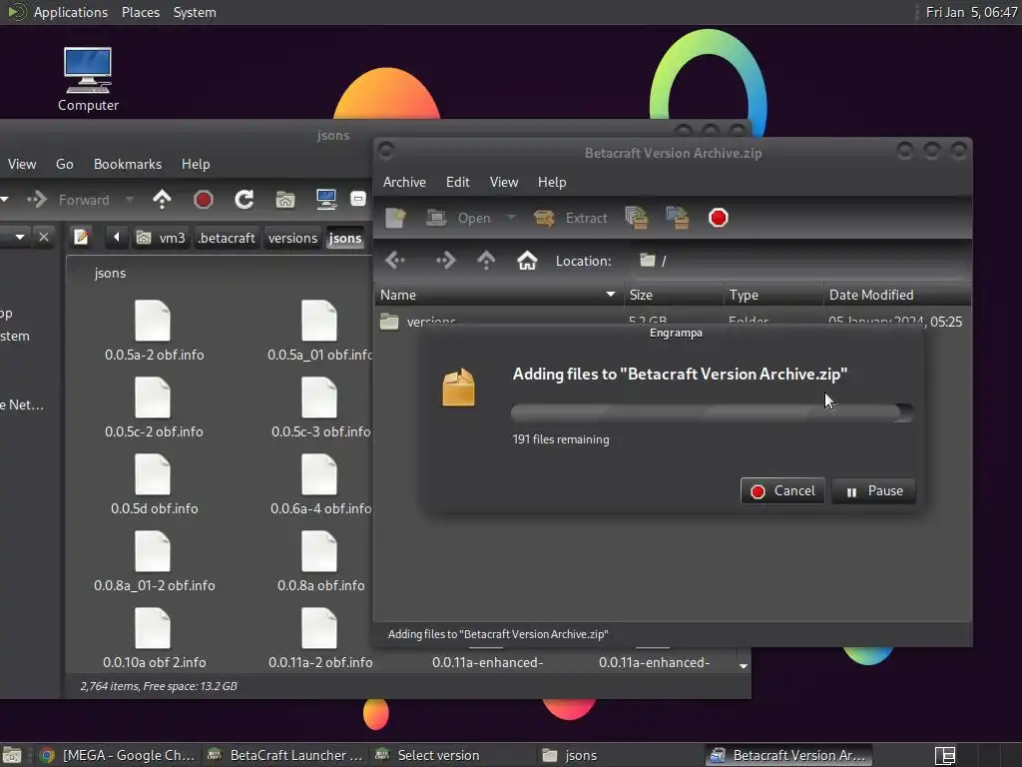The height and width of the screenshot is (767, 1022).
Task: Expand the side pane selector dropdown
Action: [x=20, y=237]
